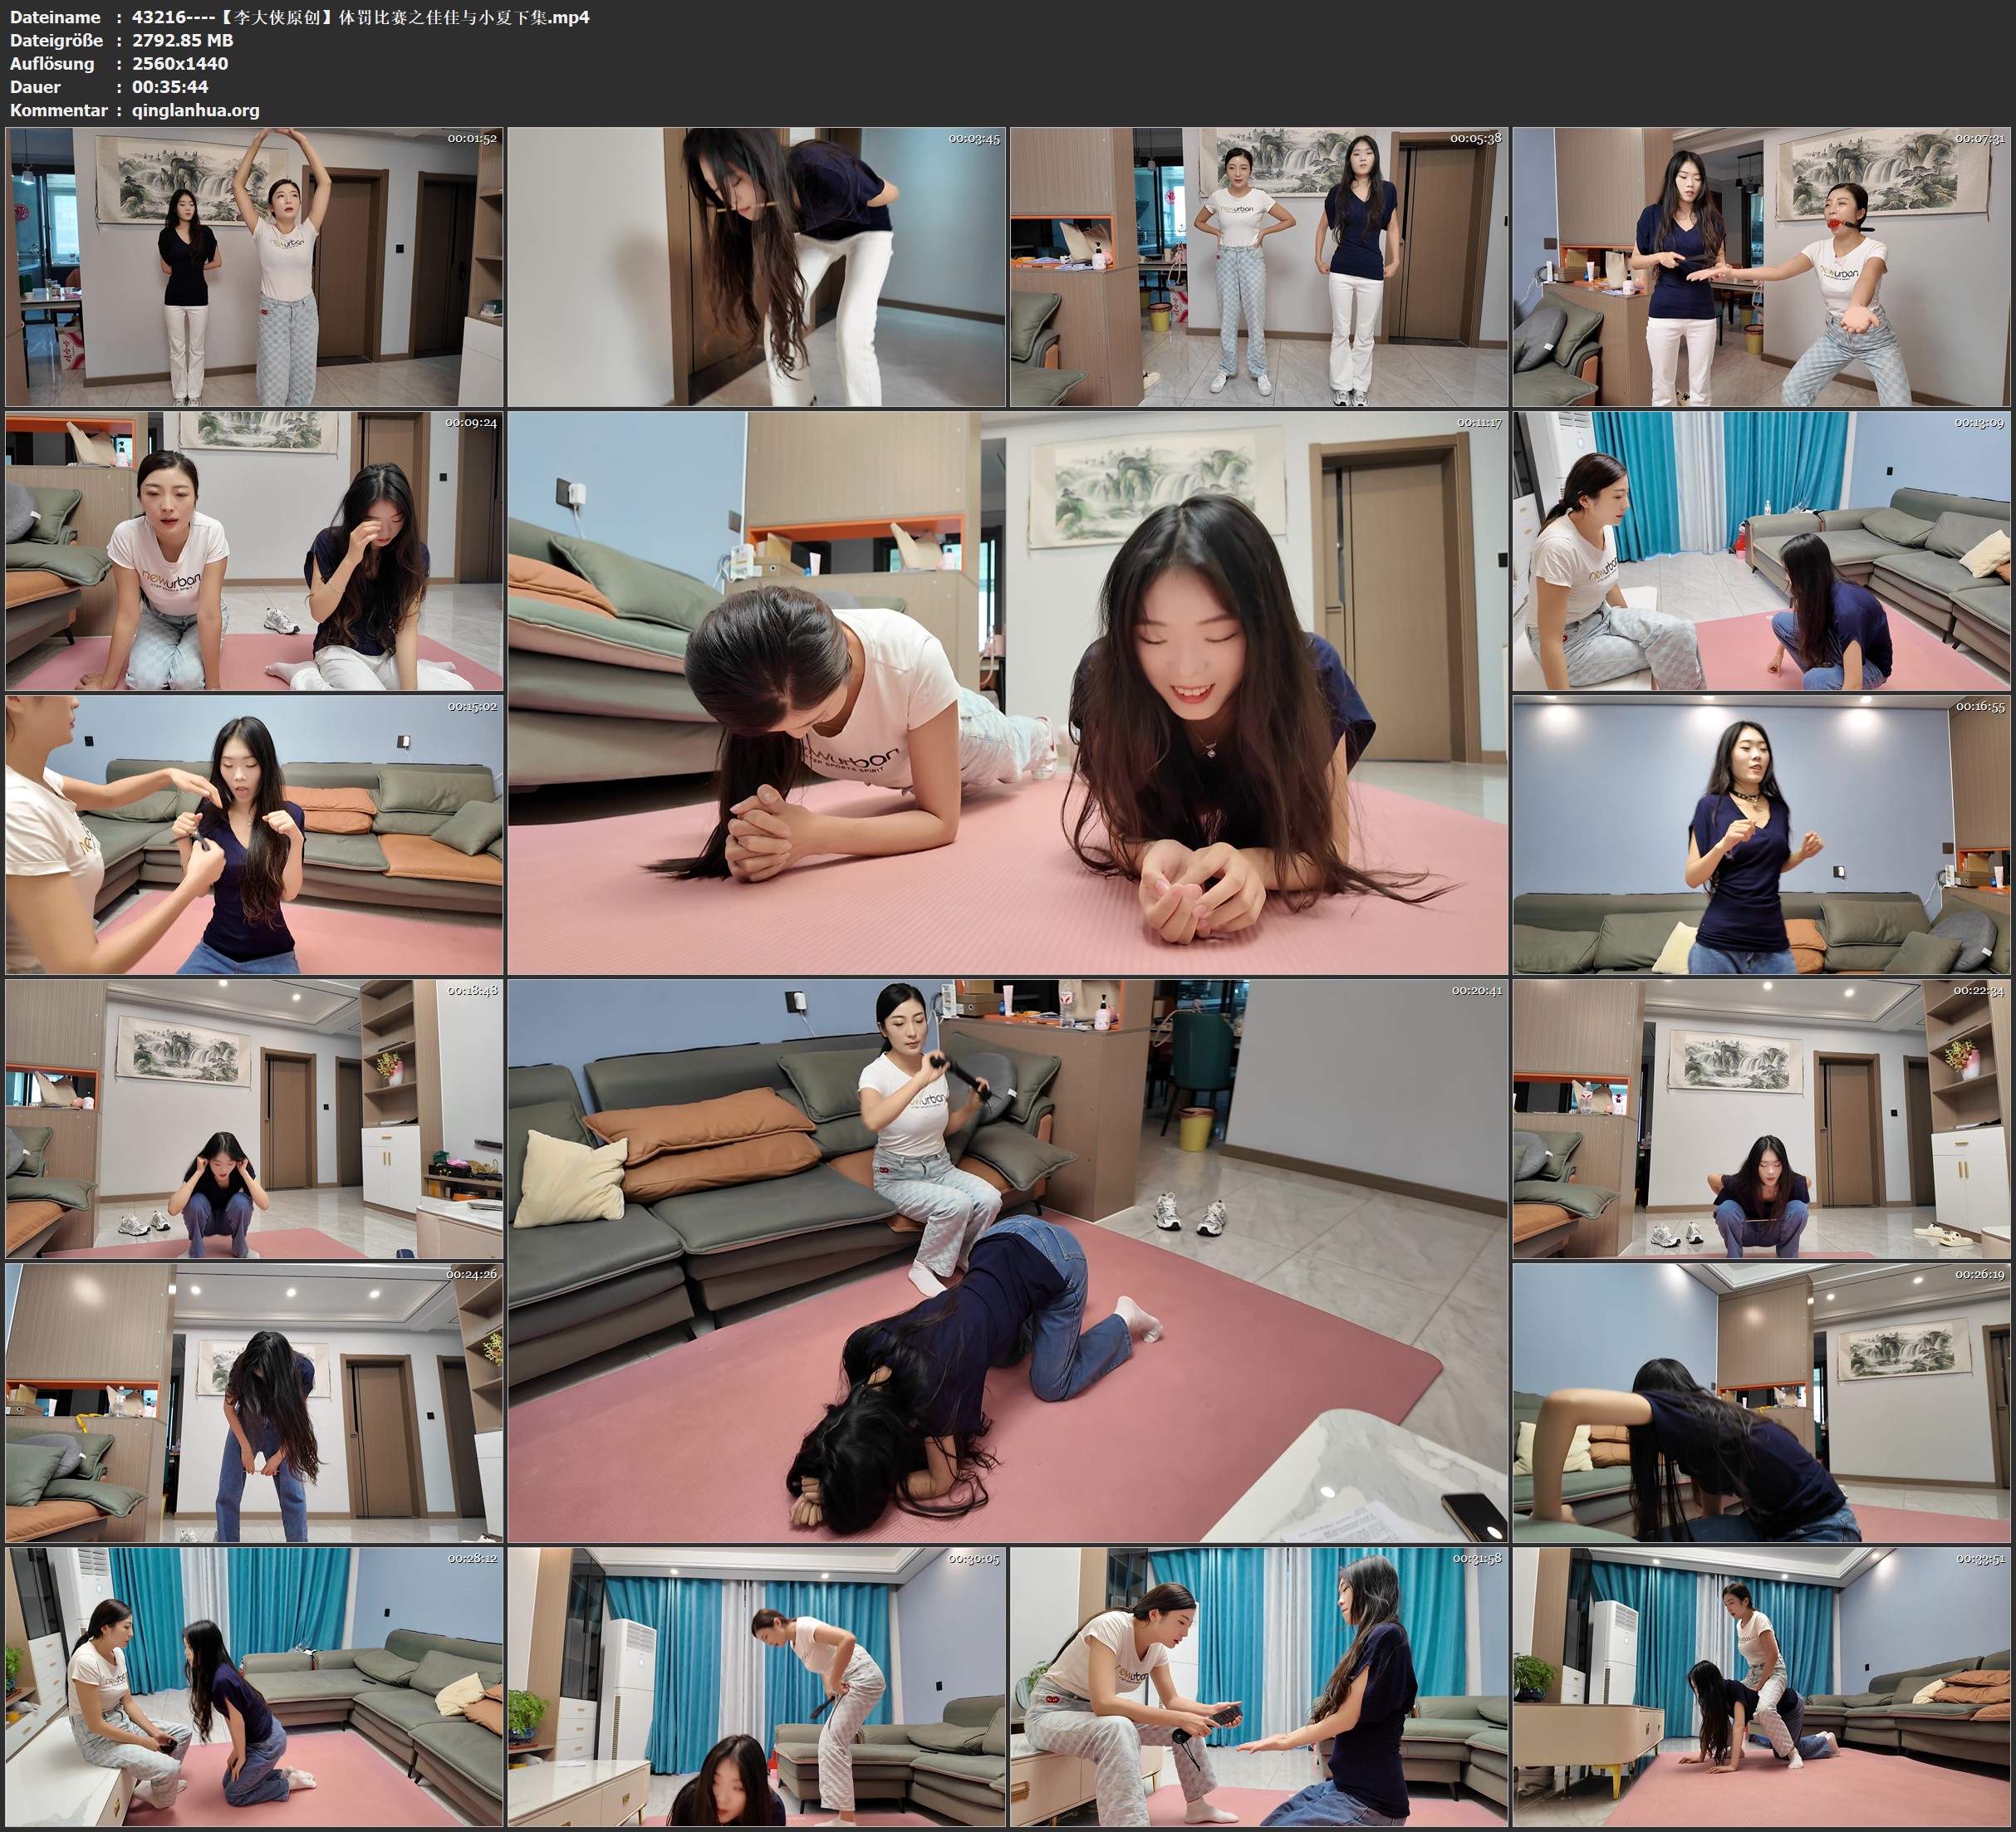This screenshot has height=1832, width=2016.
Task: Click the thumbnail timestamped 00:13:09
Action: [x=1761, y=551]
